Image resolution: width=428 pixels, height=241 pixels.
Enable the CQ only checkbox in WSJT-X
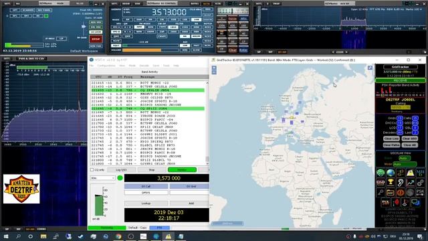click(x=92, y=169)
